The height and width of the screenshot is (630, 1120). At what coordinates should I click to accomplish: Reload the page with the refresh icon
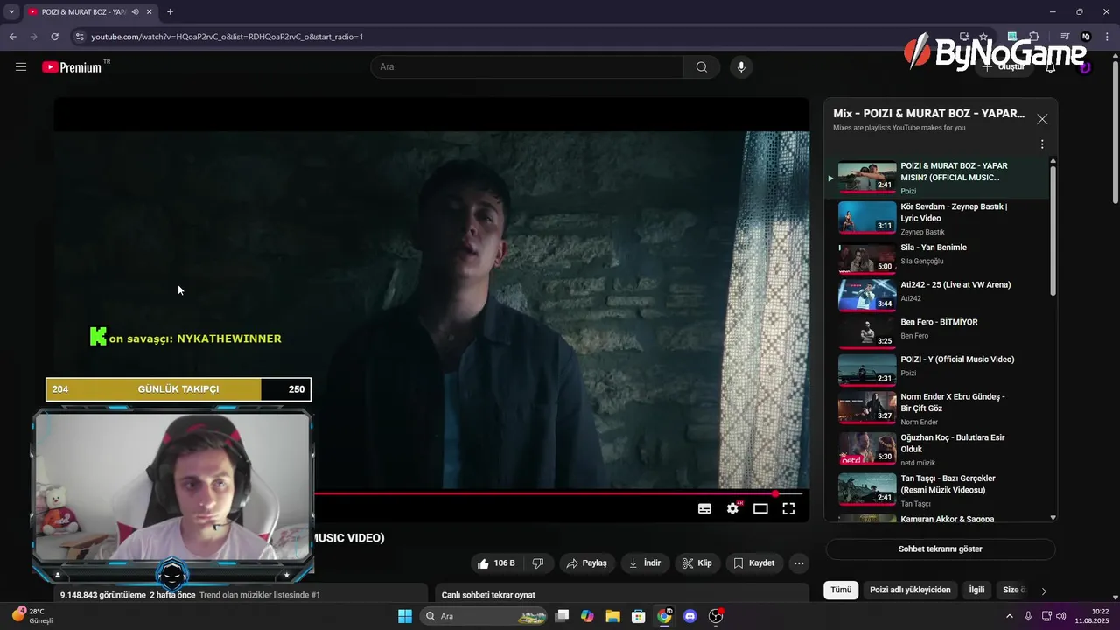[54, 37]
